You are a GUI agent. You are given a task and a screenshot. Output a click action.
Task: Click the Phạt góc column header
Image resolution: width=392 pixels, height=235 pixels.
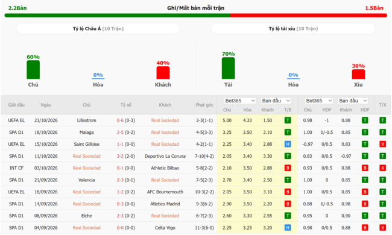point(204,105)
